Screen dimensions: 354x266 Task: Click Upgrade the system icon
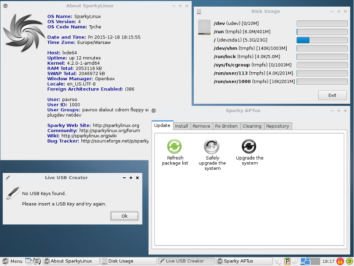pyautogui.click(x=249, y=146)
